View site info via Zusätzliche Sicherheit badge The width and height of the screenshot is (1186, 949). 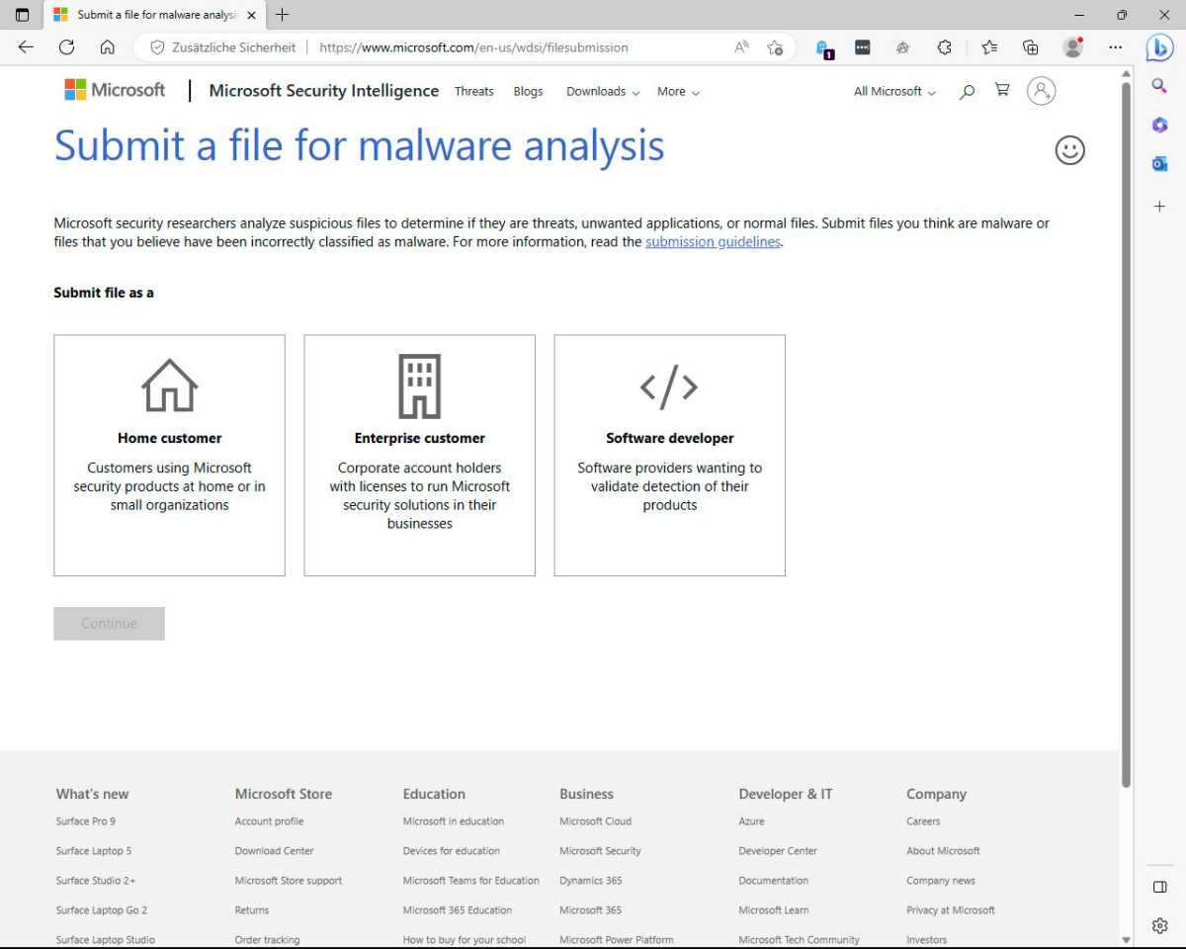click(223, 47)
